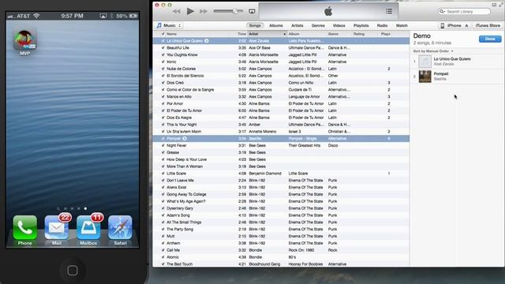Select the song Dysentery Gary

pos(180,208)
